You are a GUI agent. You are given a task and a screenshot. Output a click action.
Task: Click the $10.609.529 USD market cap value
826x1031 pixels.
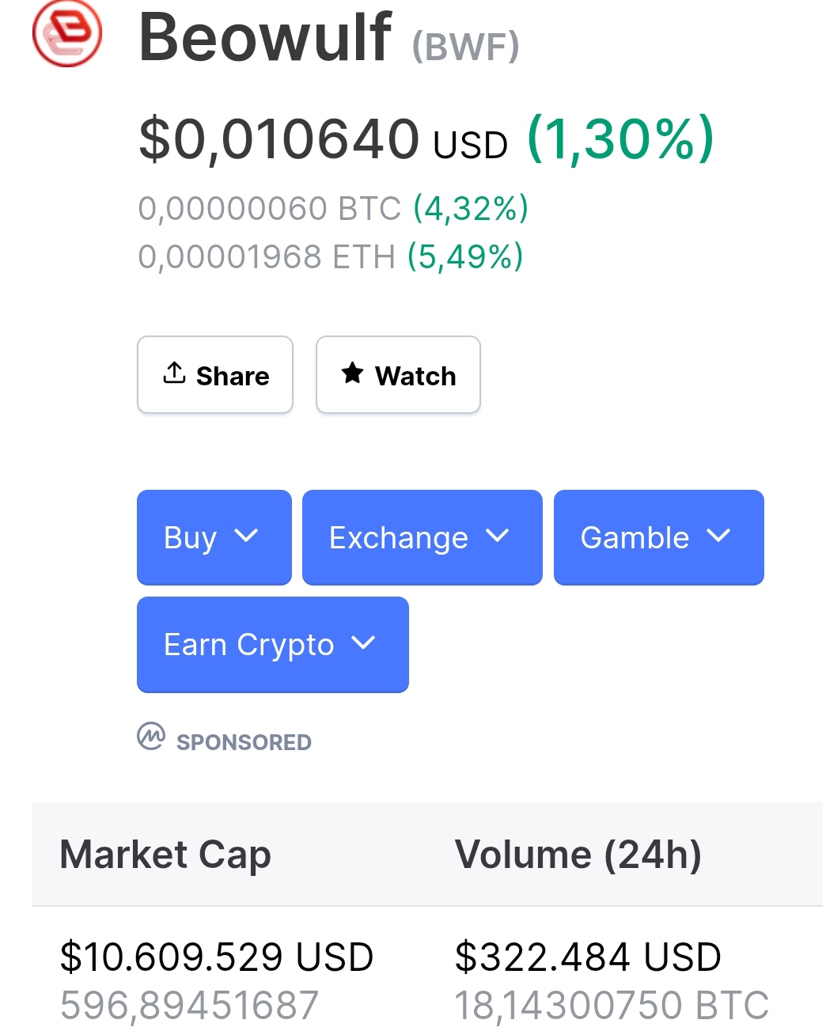coord(217,957)
